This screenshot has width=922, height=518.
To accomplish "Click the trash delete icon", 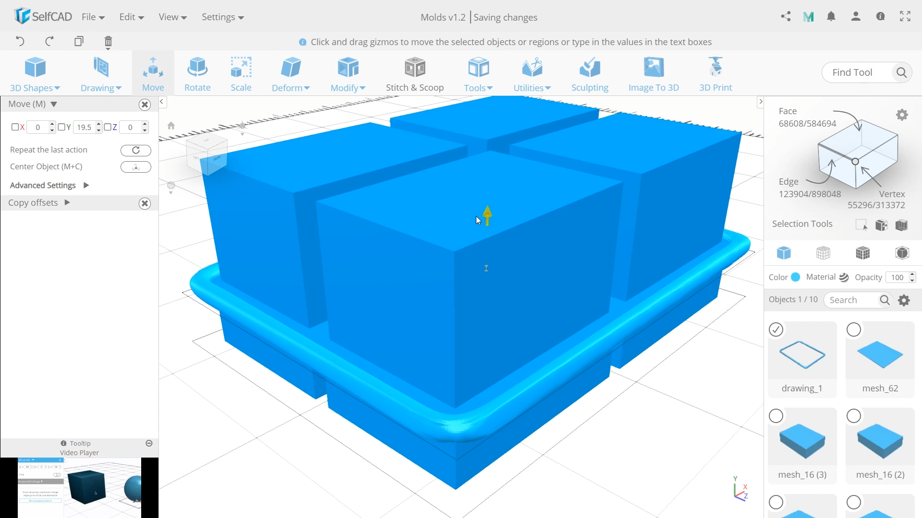I will click(108, 42).
